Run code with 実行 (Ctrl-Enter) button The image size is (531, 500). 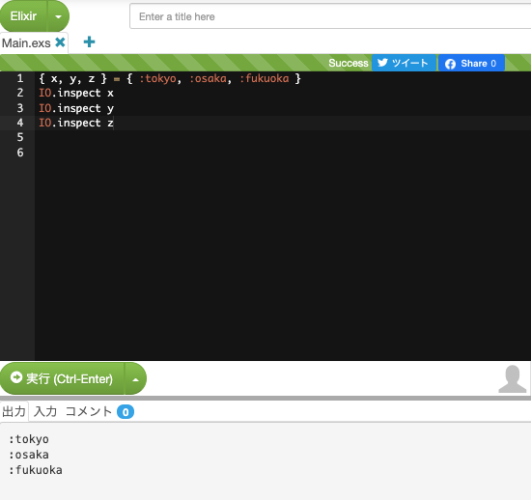[x=62, y=378]
